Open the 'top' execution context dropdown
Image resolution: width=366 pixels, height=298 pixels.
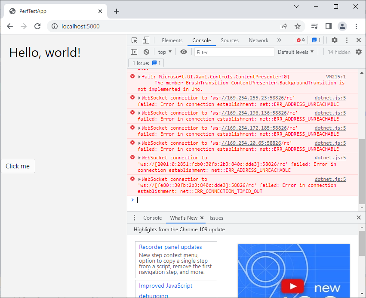coord(164,52)
